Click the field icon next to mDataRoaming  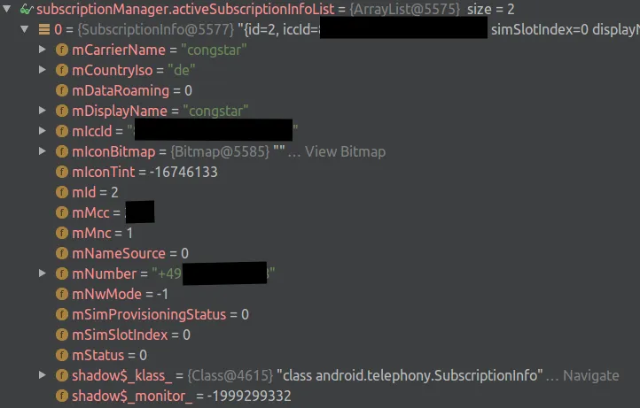[62, 90]
